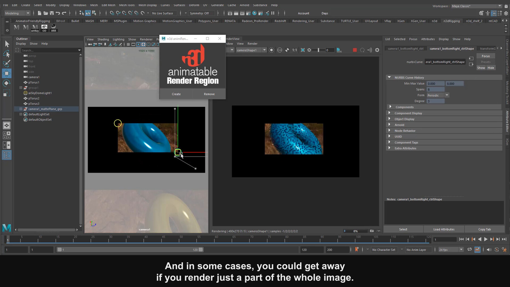Switch to the Polygons_User shelf tab
This screenshot has height=287, width=510.
(x=208, y=21)
